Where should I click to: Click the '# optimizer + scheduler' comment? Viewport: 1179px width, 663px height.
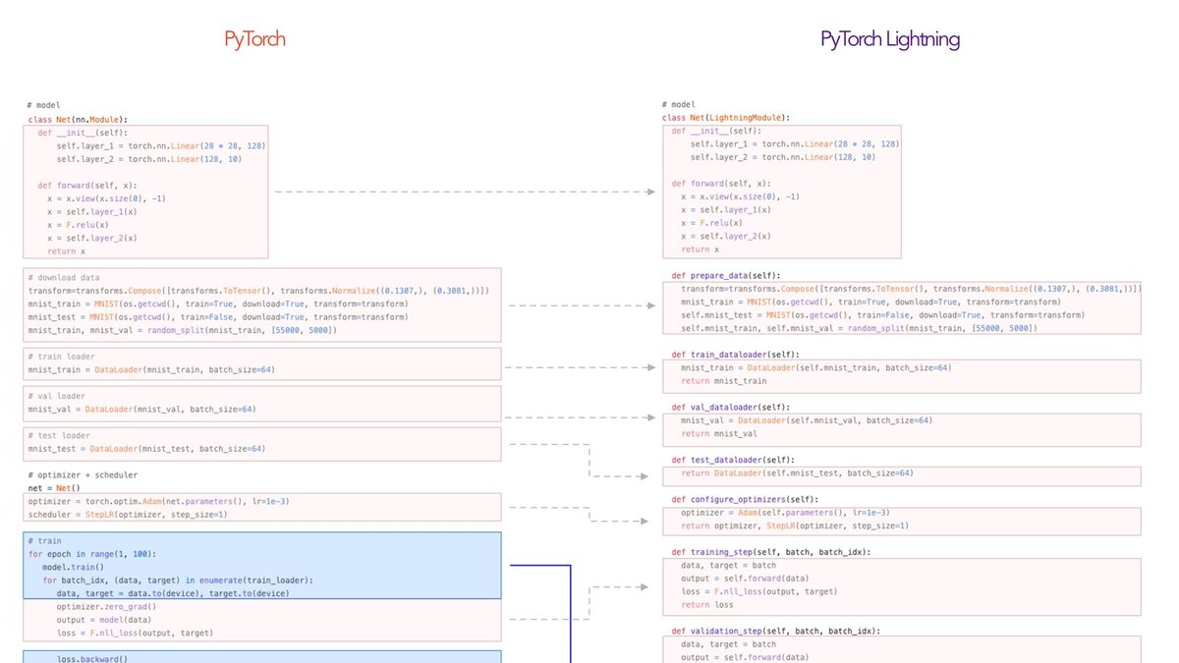(83, 474)
